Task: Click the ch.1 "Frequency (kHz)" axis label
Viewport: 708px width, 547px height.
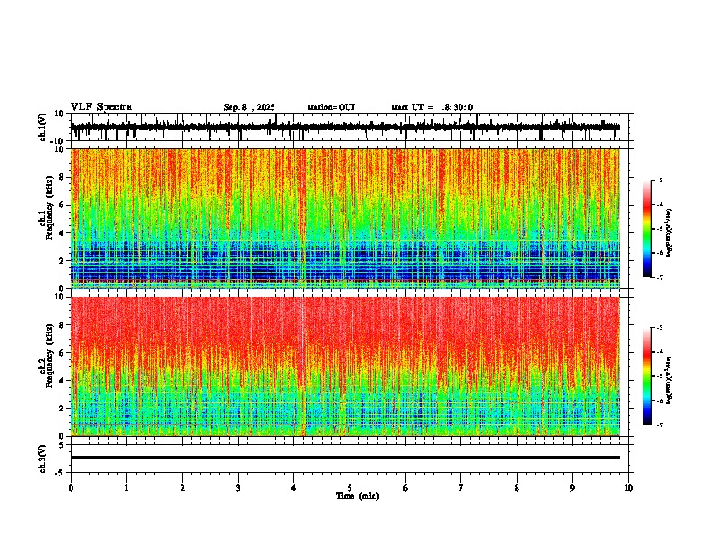Action: (x=49, y=207)
